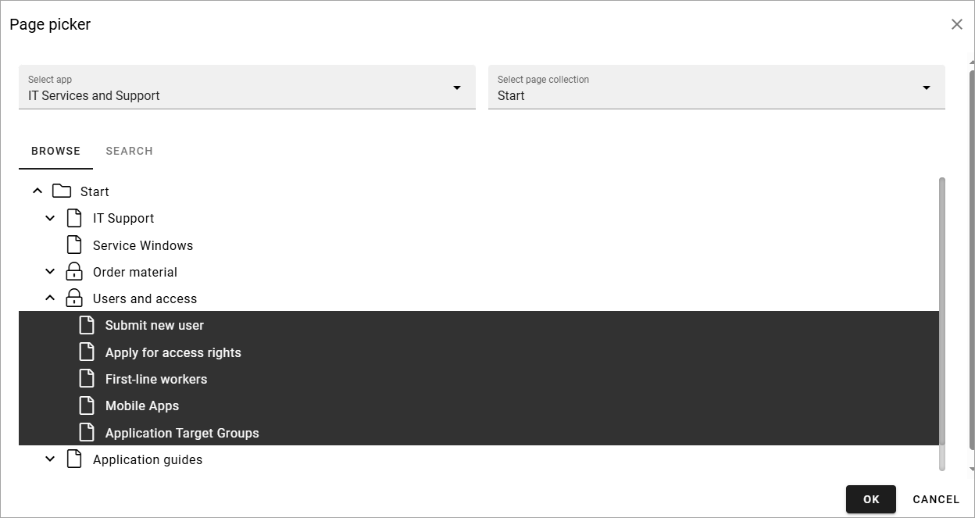
Task: Select the Service Windows page text
Action: click(x=143, y=245)
